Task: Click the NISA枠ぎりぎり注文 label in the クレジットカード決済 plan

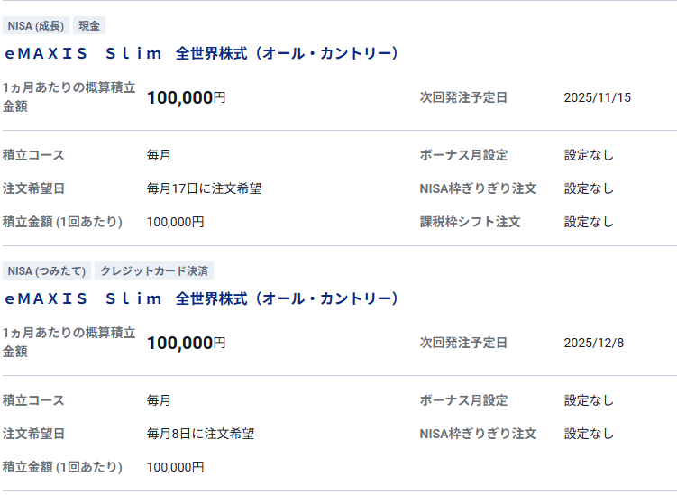Action: click(x=478, y=434)
